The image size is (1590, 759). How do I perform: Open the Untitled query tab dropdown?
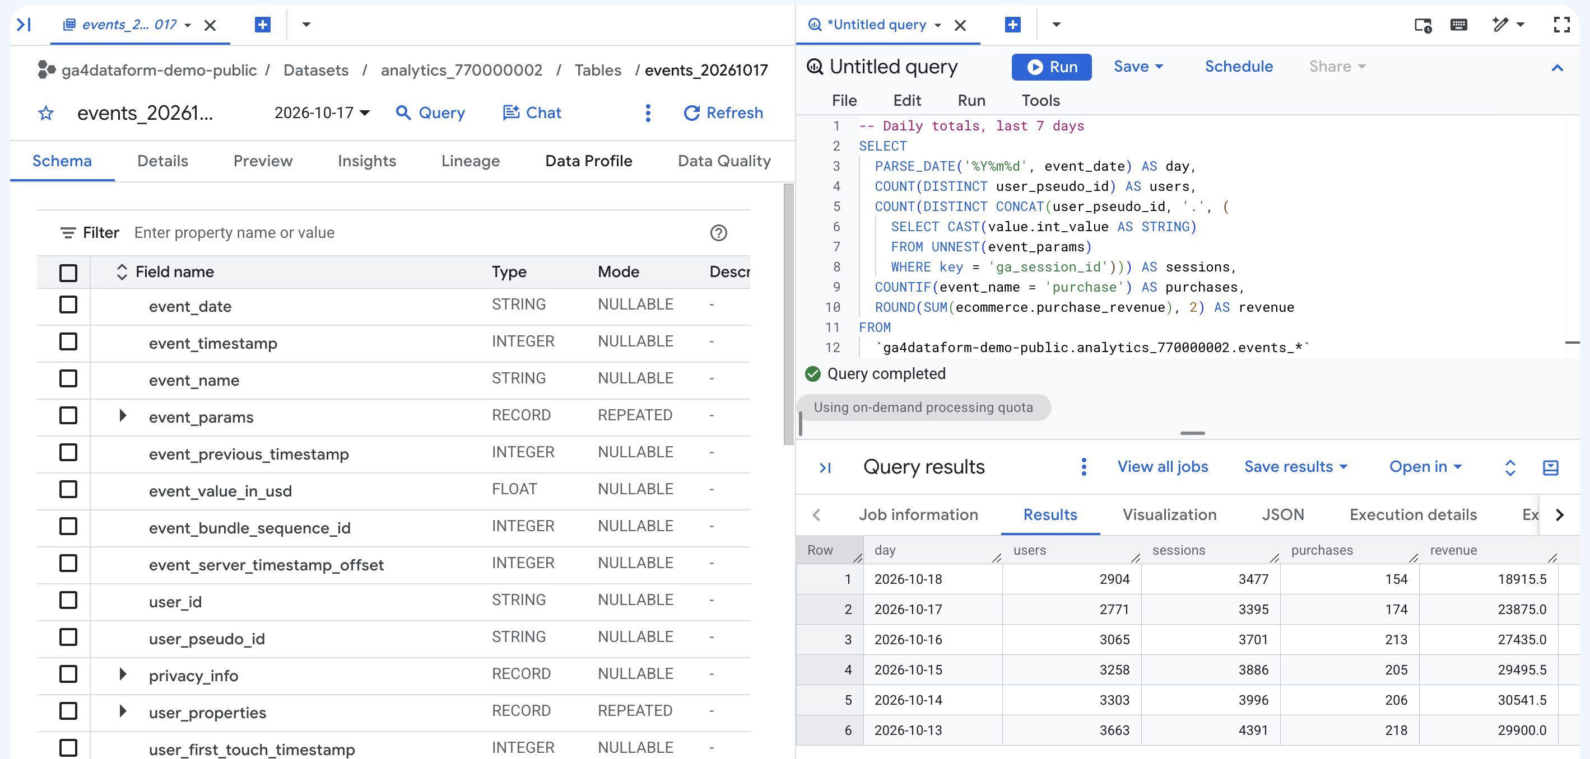937,25
